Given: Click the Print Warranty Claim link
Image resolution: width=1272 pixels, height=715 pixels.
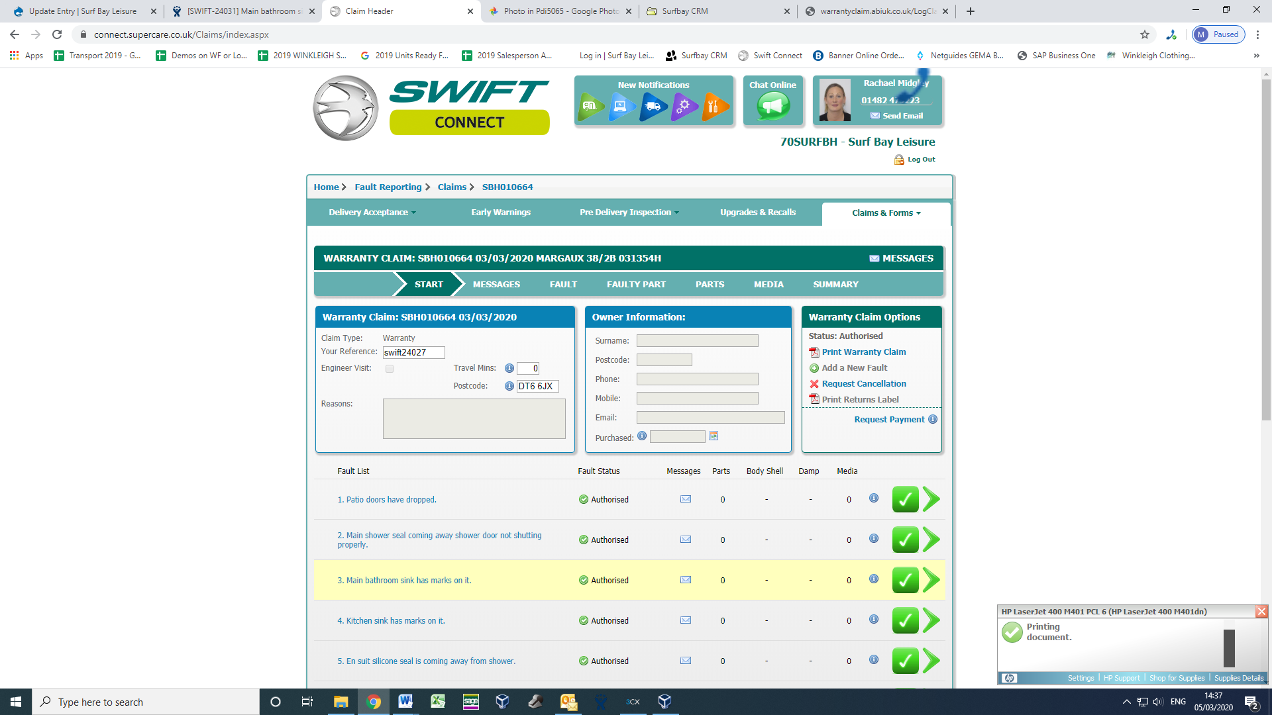Looking at the screenshot, I should coord(863,352).
